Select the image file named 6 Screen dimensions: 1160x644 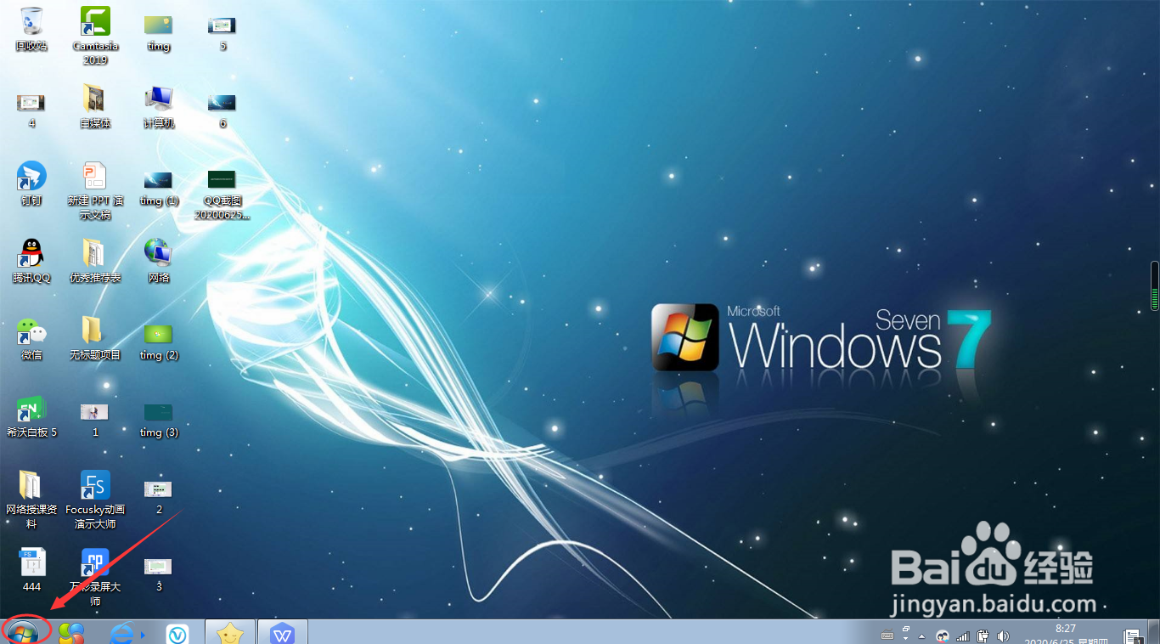click(222, 110)
